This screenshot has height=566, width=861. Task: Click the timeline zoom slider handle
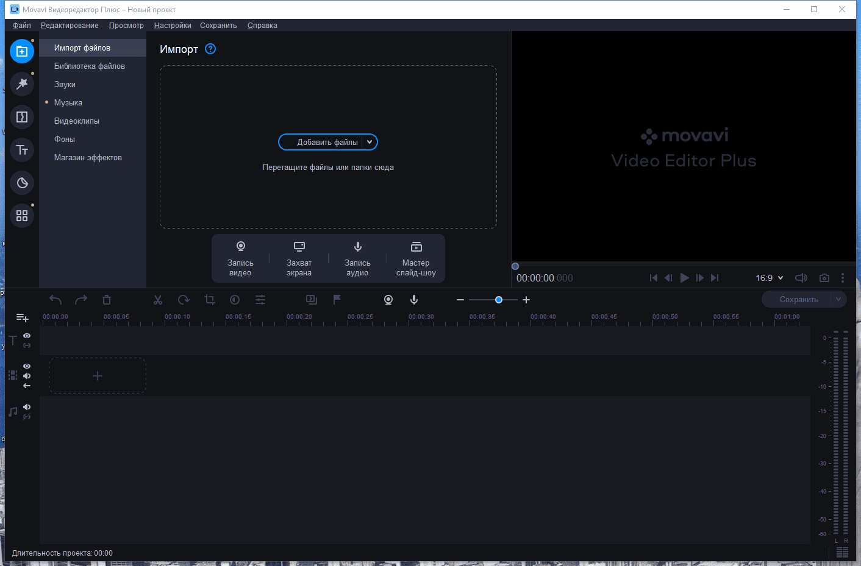click(499, 300)
